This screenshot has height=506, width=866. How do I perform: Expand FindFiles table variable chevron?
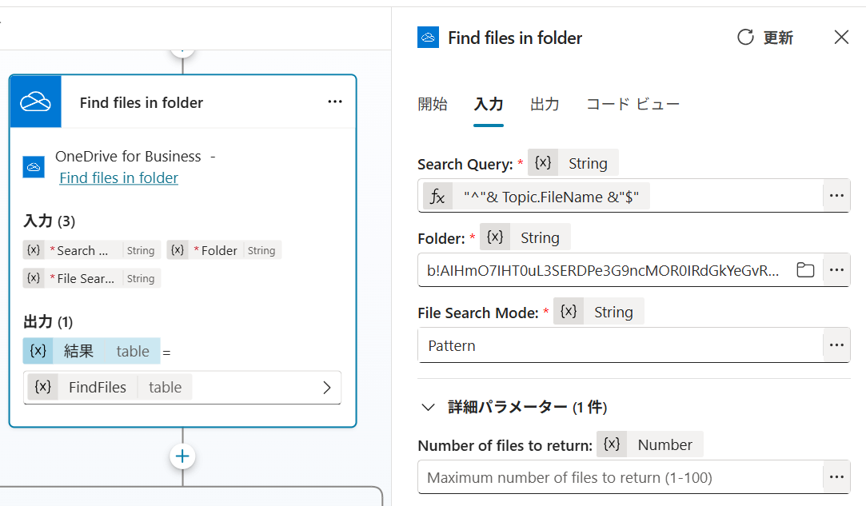tap(327, 387)
